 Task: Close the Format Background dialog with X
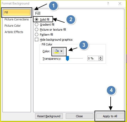[x=120, y=3]
